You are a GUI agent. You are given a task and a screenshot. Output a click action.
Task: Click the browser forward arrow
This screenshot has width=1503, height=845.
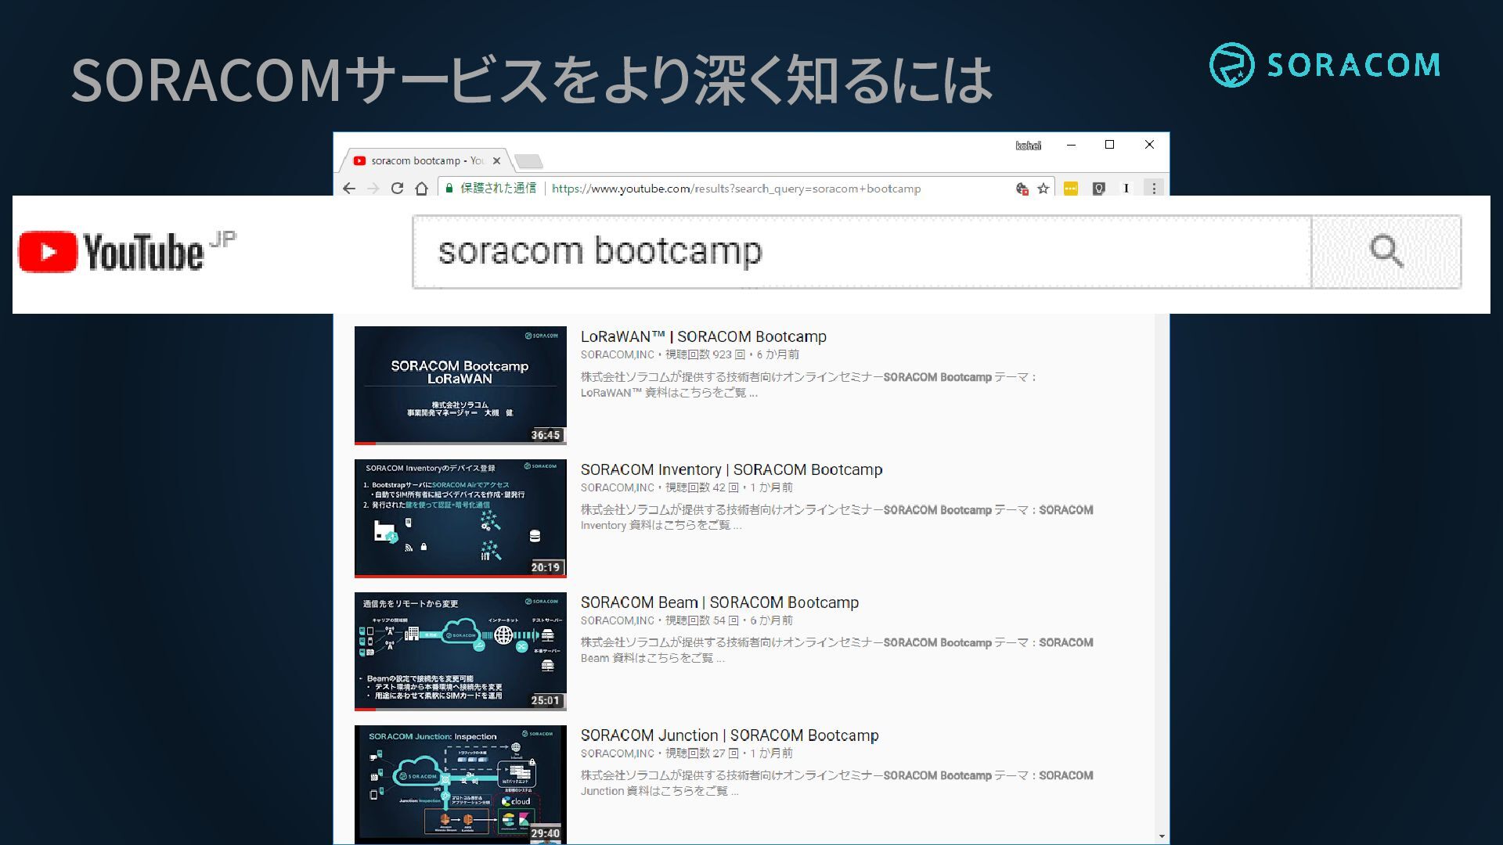click(x=373, y=189)
